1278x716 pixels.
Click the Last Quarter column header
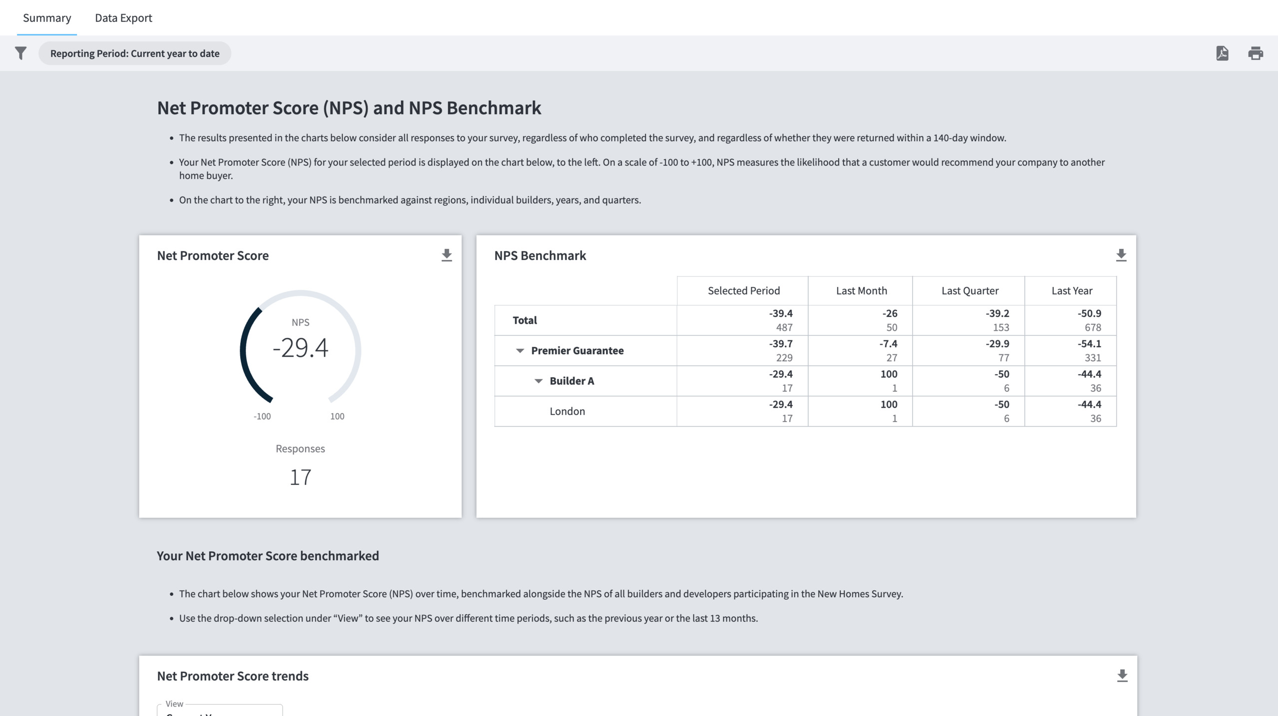click(969, 291)
